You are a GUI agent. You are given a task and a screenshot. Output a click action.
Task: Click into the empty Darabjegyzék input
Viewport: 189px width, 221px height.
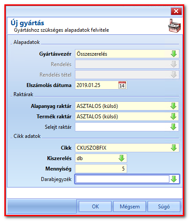coord(122,179)
